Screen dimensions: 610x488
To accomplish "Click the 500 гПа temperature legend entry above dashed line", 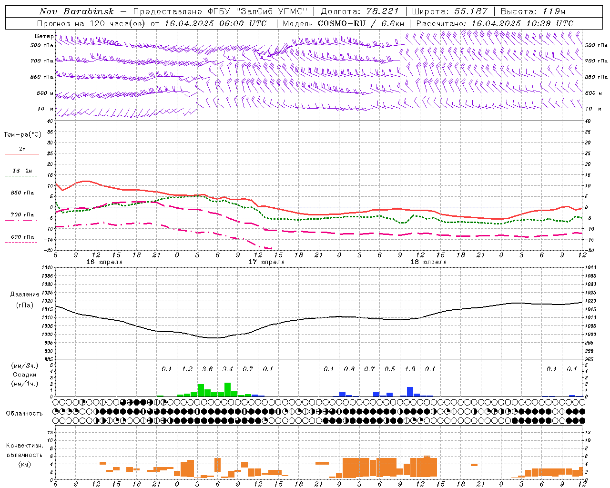I will click(x=22, y=237).
